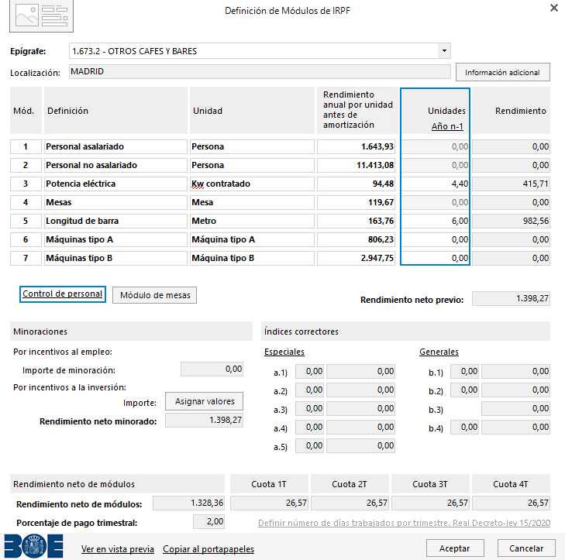Click the Asignar valores button

coord(205,401)
